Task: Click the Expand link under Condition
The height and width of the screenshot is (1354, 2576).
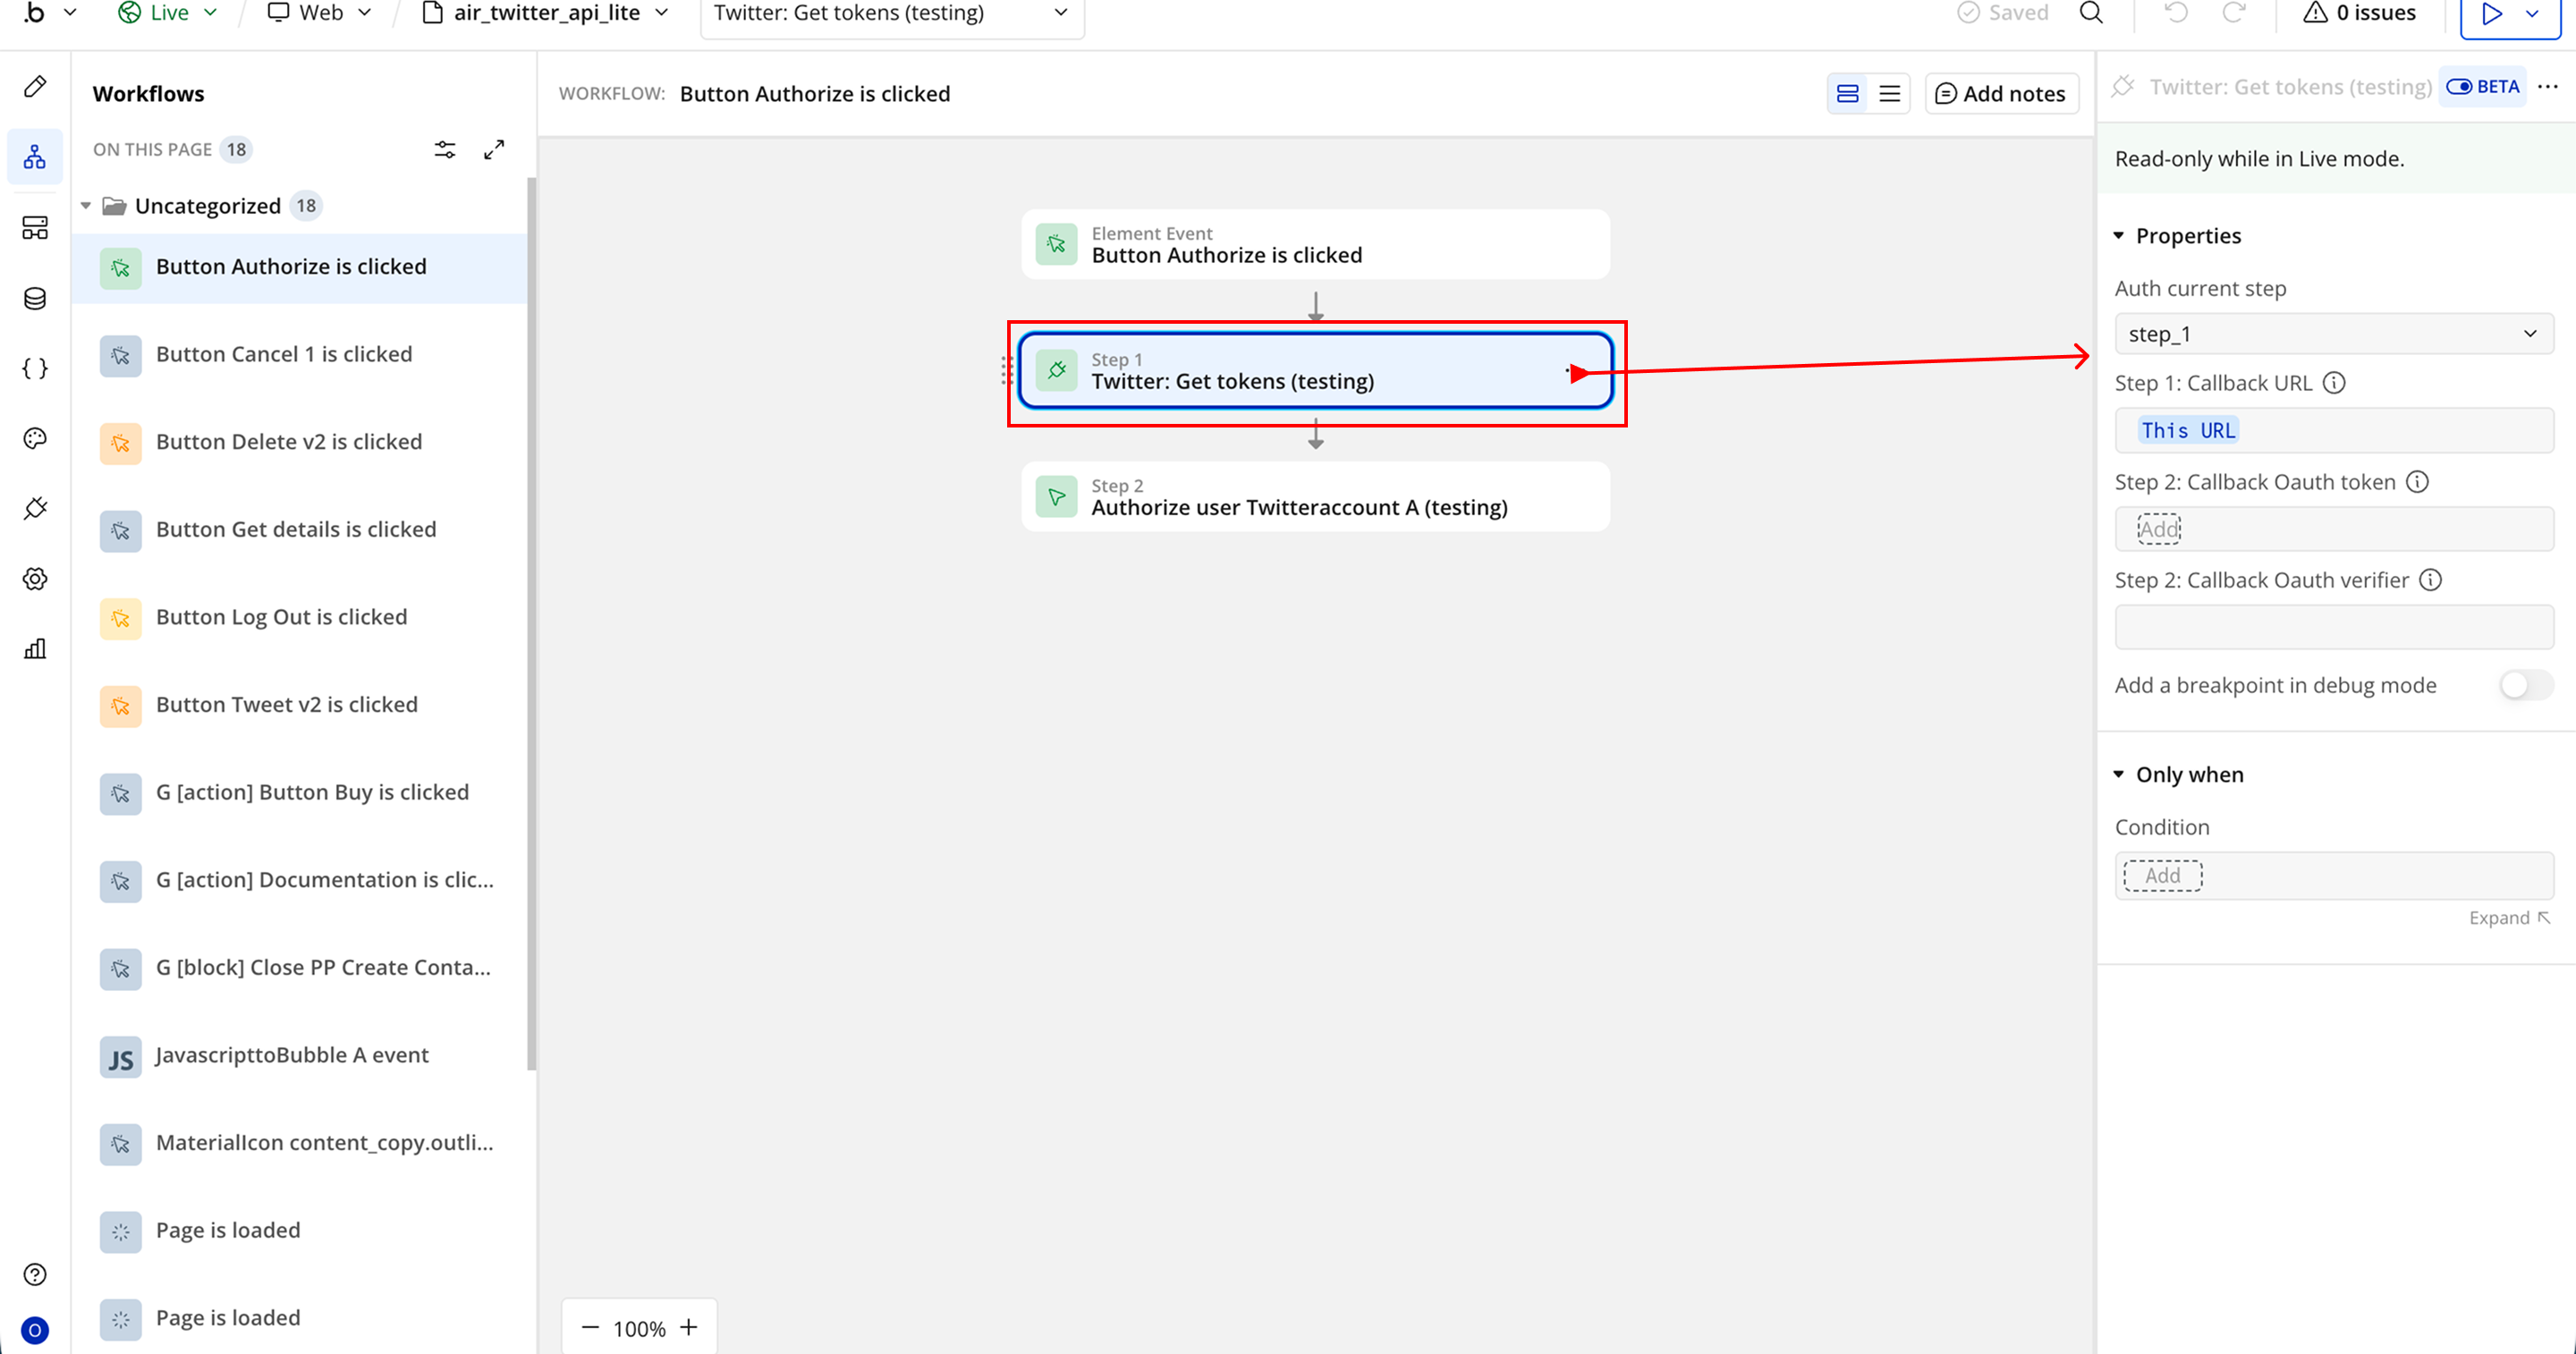Action: tap(2508, 918)
